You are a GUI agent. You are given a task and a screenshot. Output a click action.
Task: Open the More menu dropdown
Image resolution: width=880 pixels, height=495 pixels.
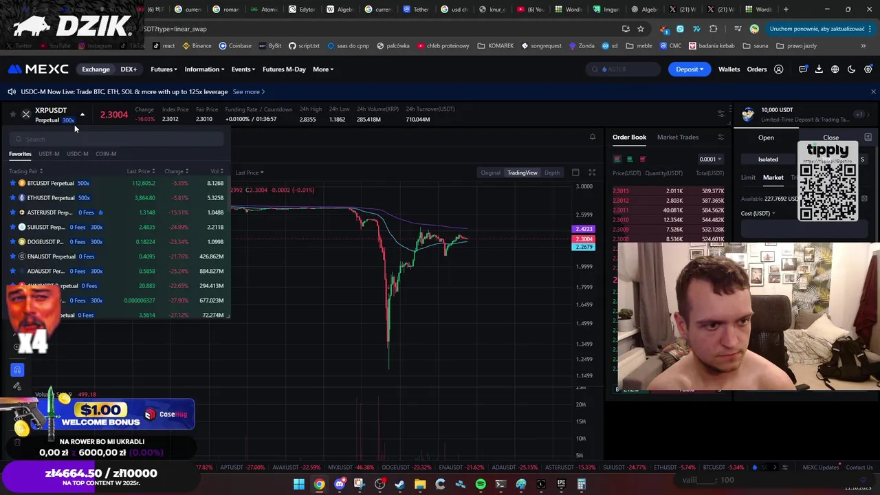click(x=323, y=69)
